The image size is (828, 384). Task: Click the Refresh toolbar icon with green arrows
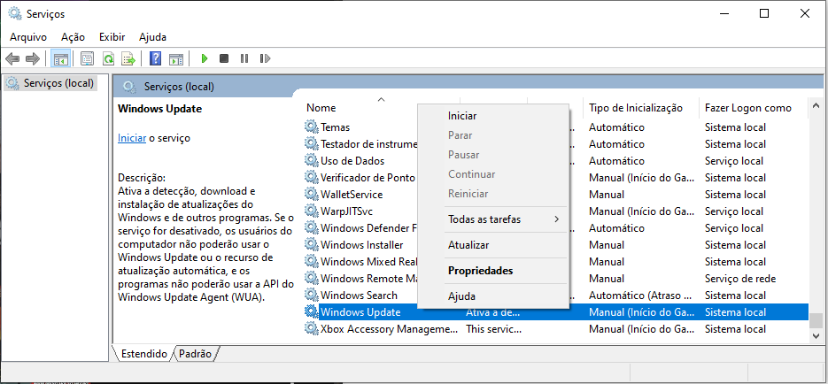(x=108, y=58)
